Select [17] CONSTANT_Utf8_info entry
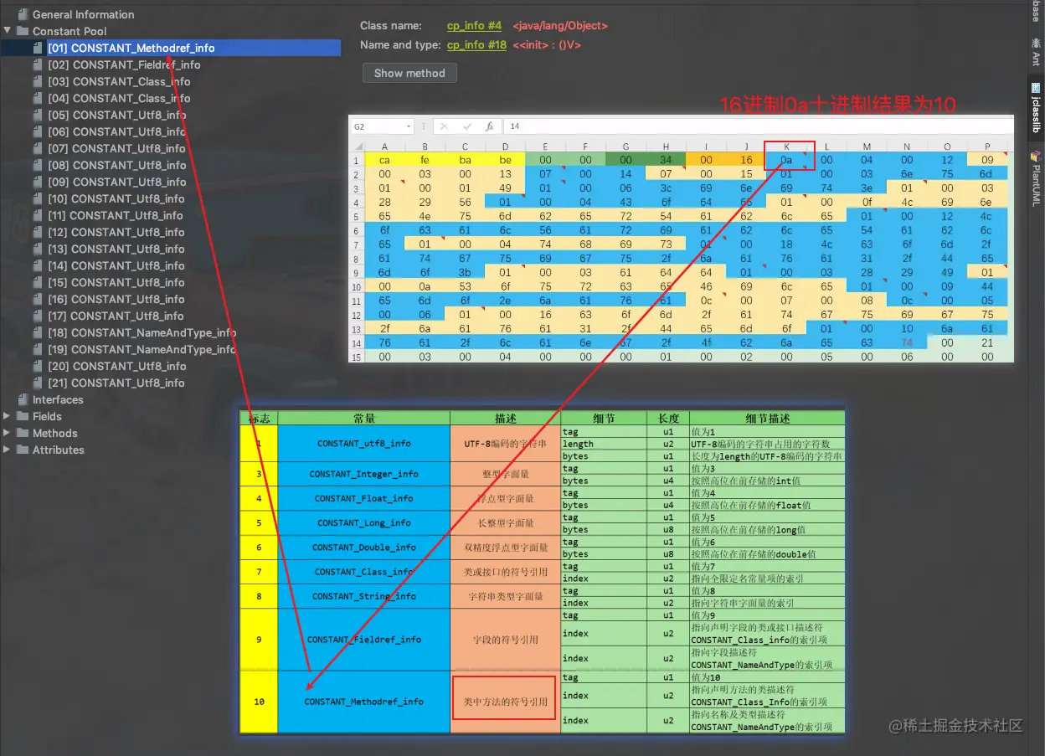This screenshot has height=756, width=1045. 116,316
